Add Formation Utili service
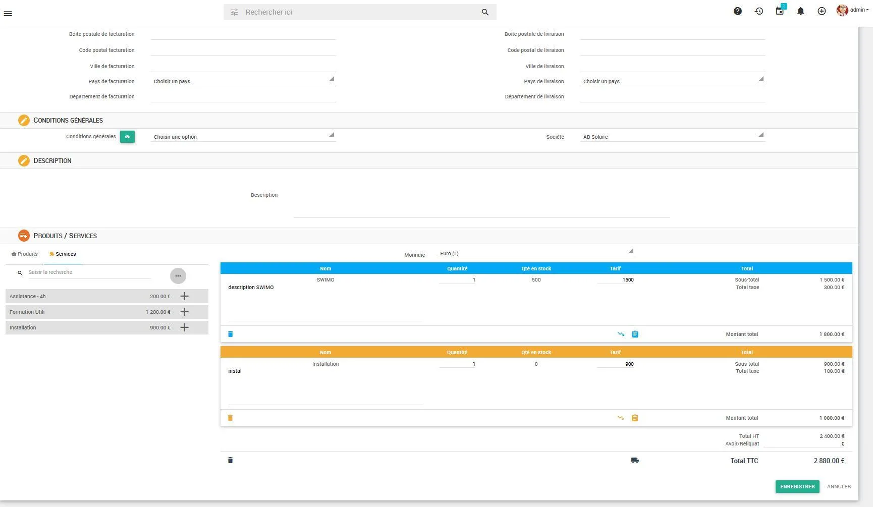 pyautogui.click(x=184, y=312)
